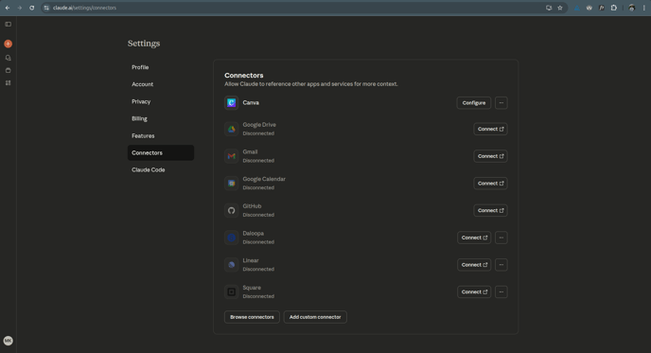Connect the Gmail connector
651x353 pixels.
click(x=490, y=156)
